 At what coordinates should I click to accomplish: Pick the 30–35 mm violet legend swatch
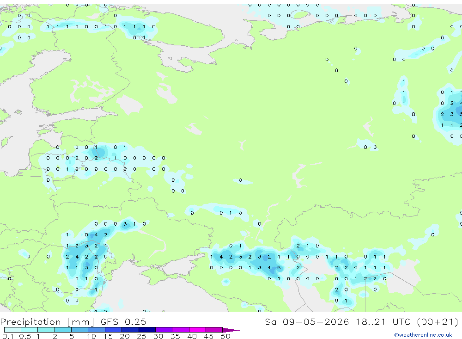coord(164,330)
